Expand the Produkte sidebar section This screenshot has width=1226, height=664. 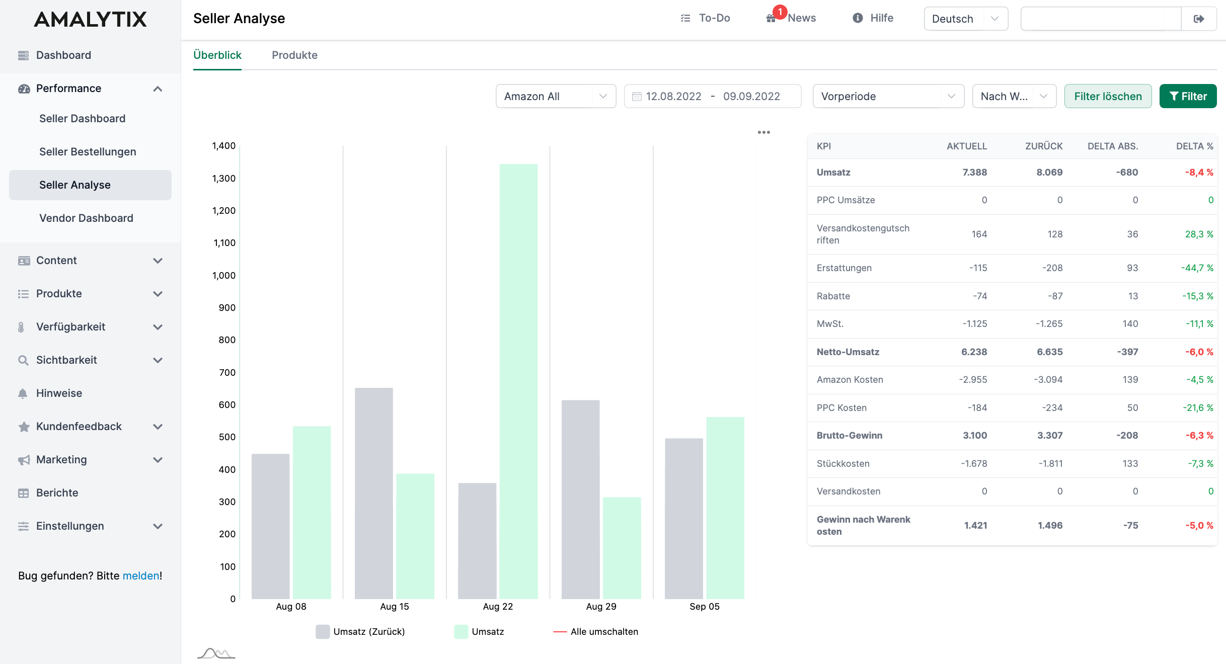[158, 294]
